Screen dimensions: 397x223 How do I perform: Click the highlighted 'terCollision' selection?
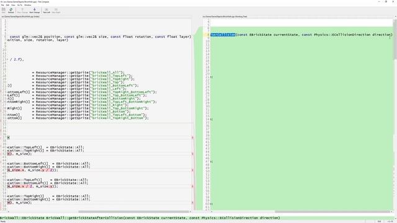click(x=223, y=35)
